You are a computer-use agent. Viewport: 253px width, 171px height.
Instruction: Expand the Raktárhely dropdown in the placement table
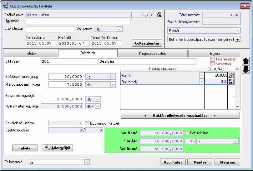202,82
